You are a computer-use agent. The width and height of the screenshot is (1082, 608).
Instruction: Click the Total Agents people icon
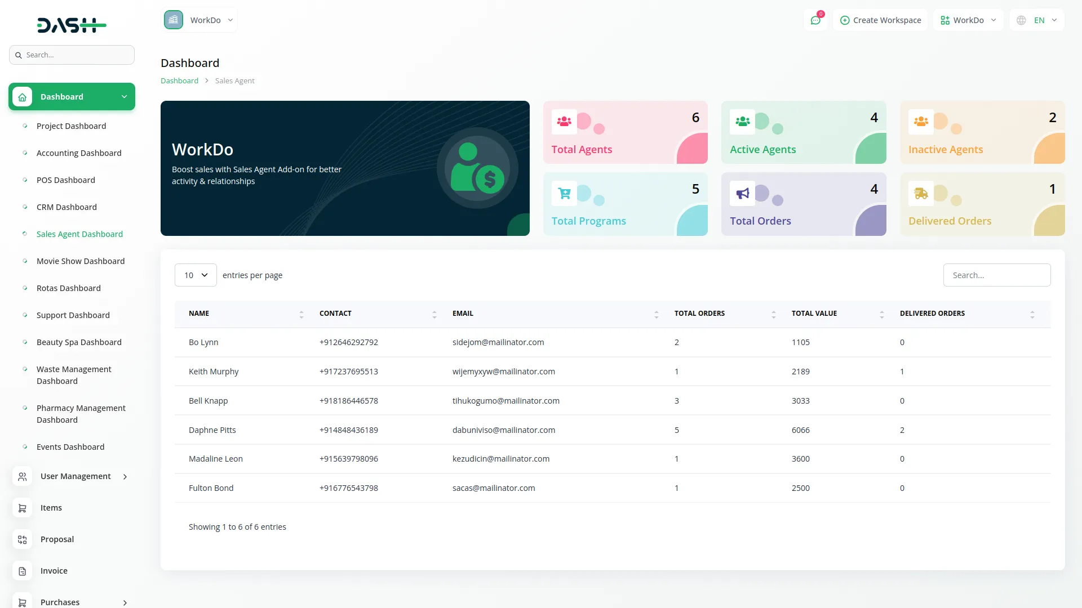[x=564, y=121]
